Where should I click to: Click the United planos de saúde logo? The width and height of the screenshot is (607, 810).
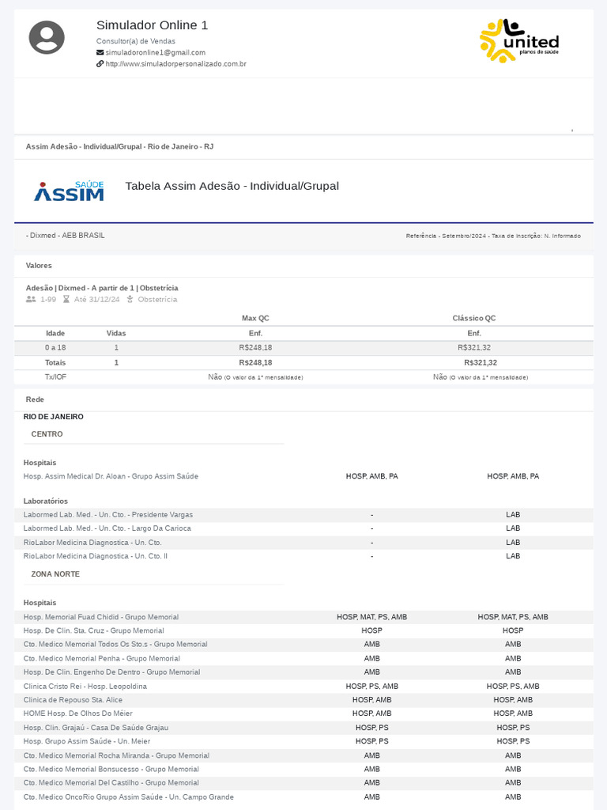[x=518, y=41]
